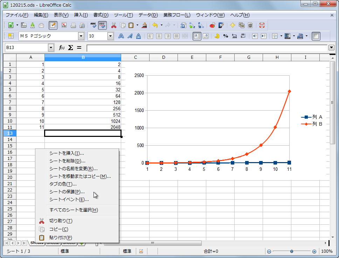Image resolution: width=339 pixels, height=258 pixels.
Task: Sort ascending A to Z
Action: [x=192, y=25]
